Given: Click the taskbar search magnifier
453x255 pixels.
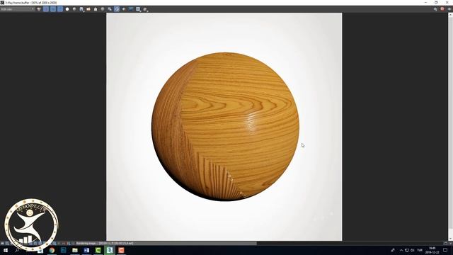Looking at the screenshot, I should [x=17, y=250].
